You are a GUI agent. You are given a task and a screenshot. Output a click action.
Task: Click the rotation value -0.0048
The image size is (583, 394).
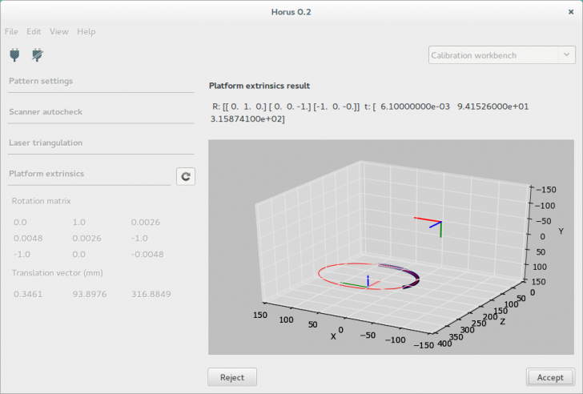147,254
